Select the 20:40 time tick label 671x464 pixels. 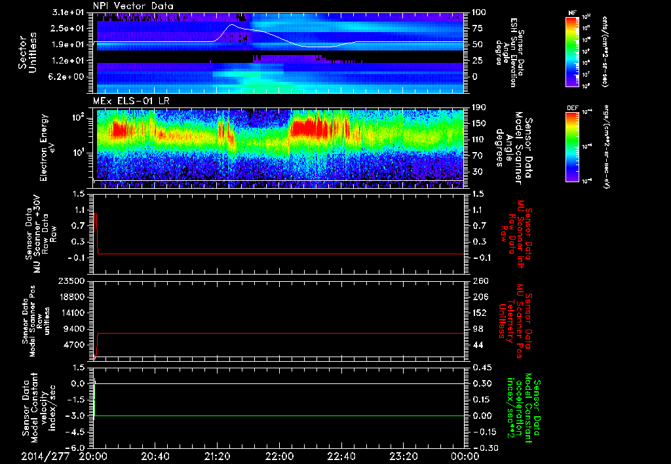point(155,456)
